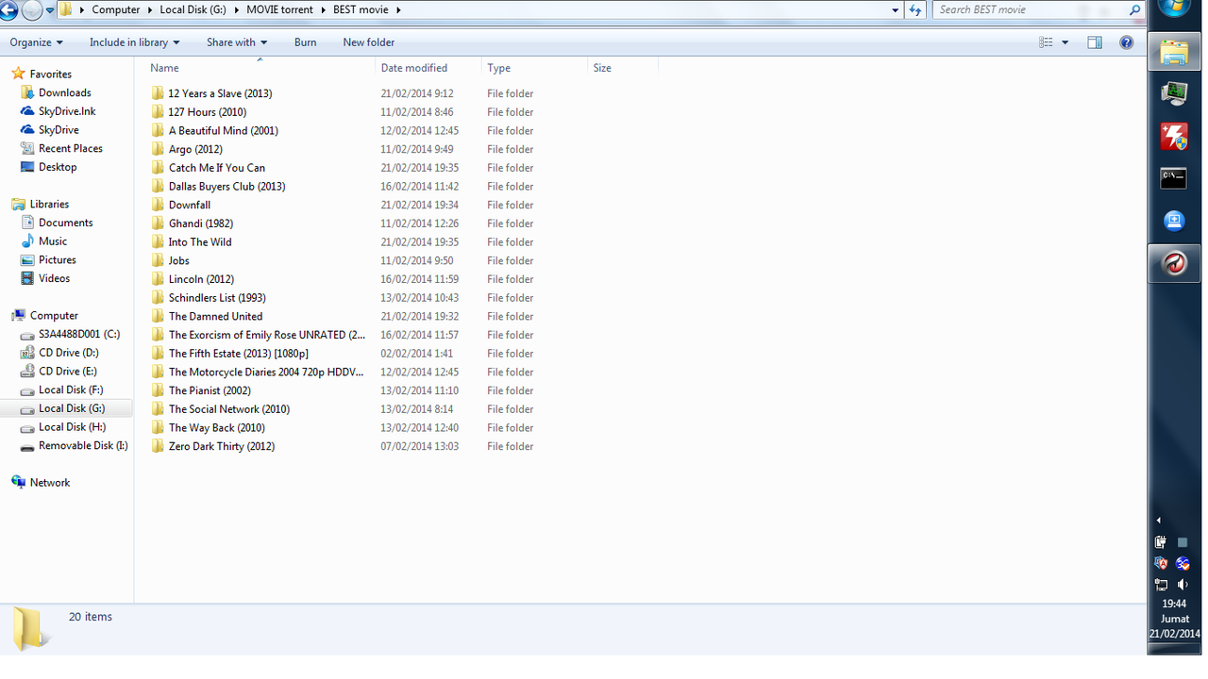Select The Social Network (2010) folder
Screen dimensions: 1208x679
[x=228, y=409]
